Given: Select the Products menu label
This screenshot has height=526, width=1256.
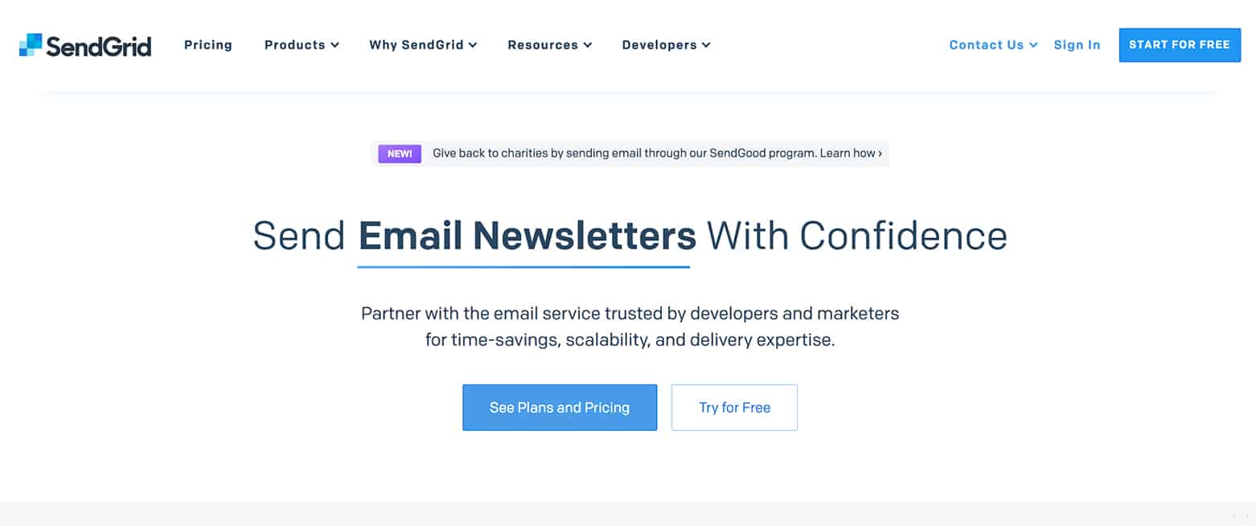Looking at the screenshot, I should 294,45.
